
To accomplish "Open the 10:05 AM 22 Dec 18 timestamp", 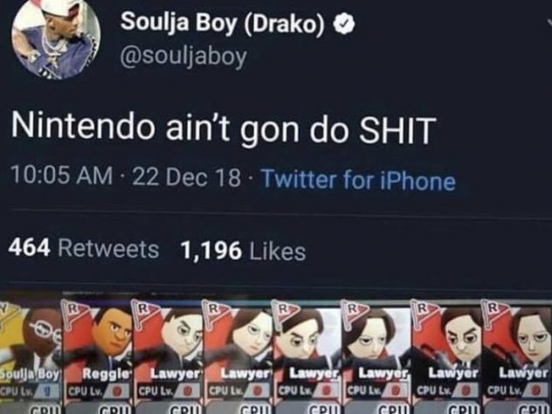I will pos(126,176).
